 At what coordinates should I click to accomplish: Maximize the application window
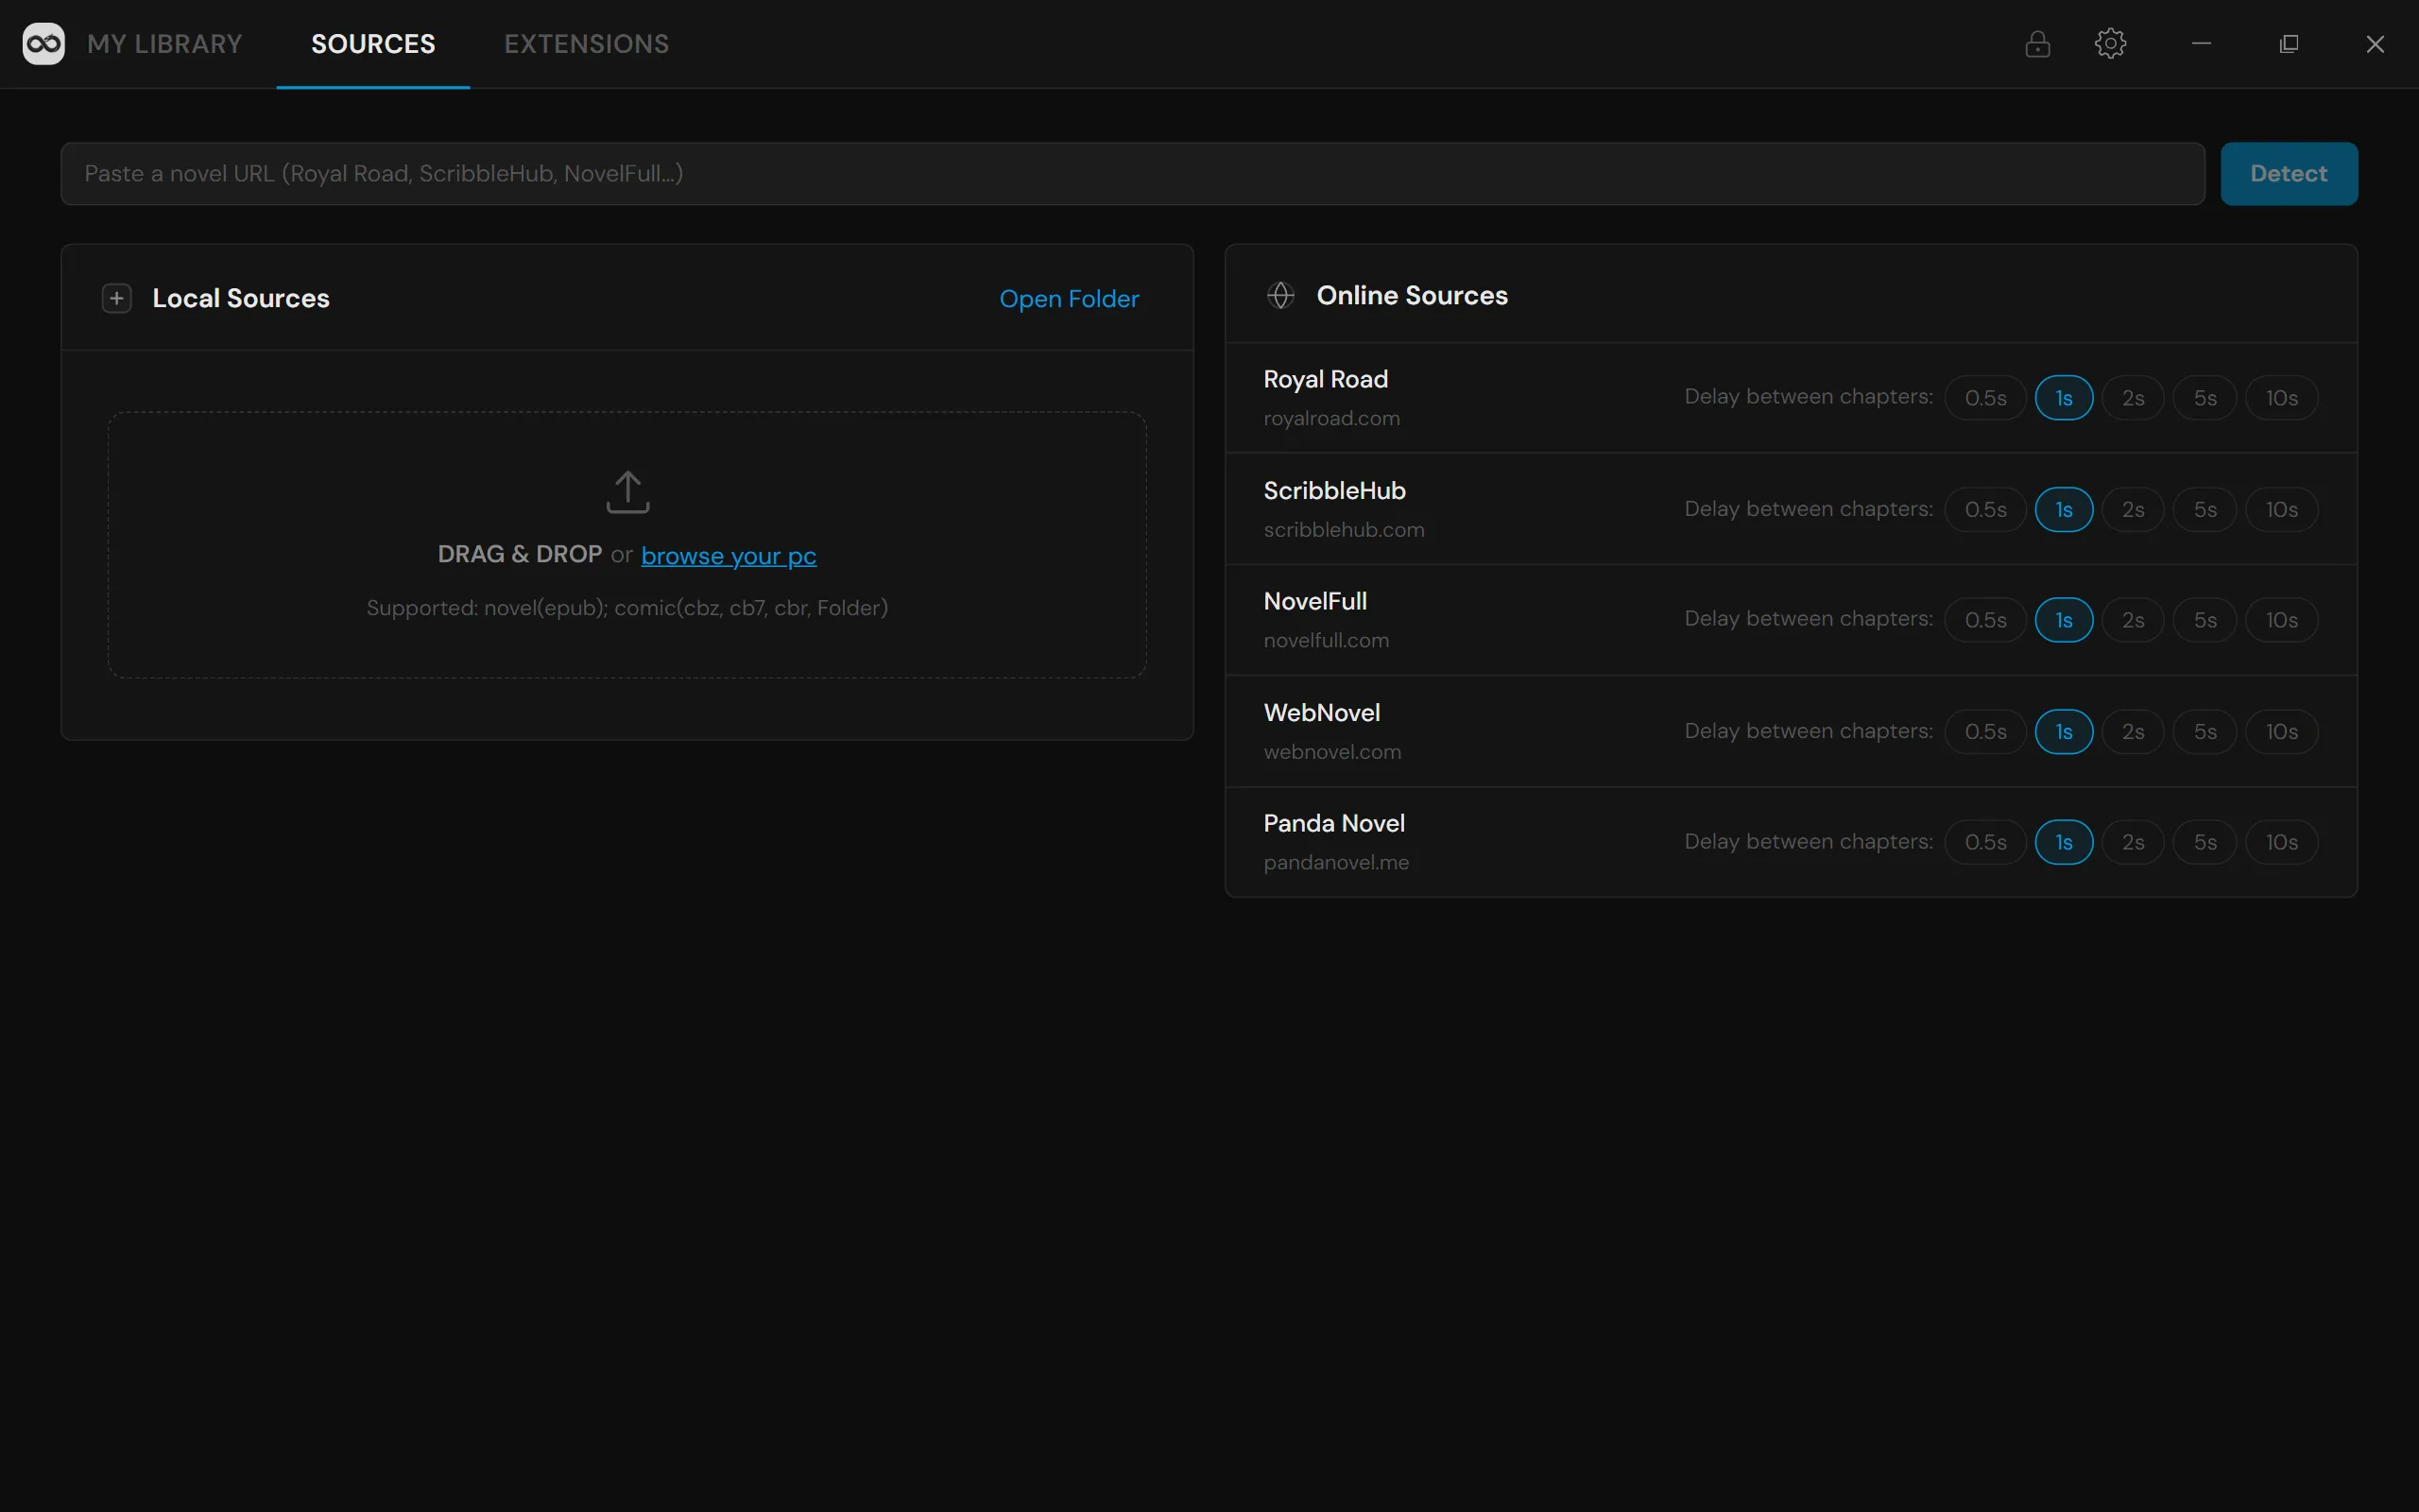(2288, 44)
